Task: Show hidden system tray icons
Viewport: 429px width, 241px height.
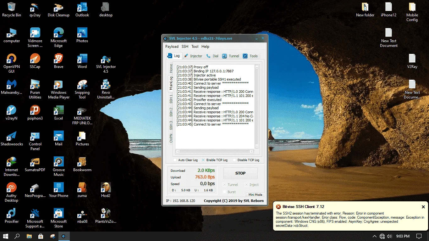Action: point(375,236)
